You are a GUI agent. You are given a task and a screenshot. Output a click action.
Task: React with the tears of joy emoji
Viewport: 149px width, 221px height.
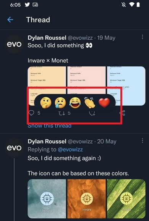pyautogui.click(x=75, y=103)
